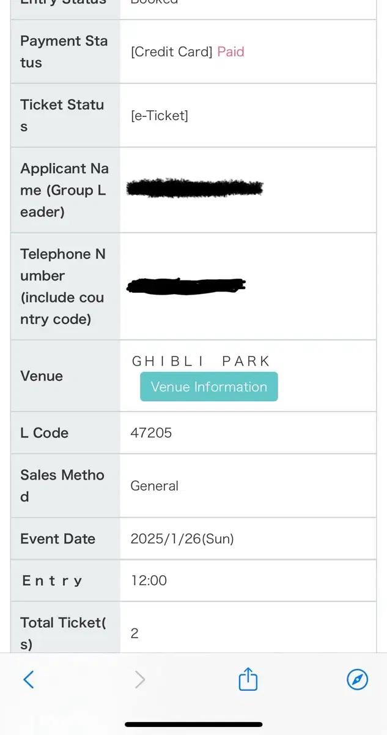Viewport: 387px width, 735px height.
Task: Open the share sheet icon
Action: (x=248, y=679)
